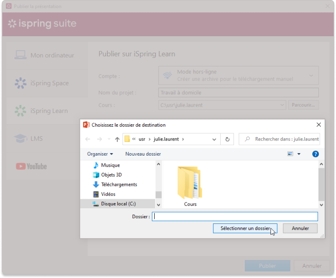Close the destination folder dialog
Image resolution: width=336 pixels, height=278 pixels.
pyautogui.click(x=318, y=125)
